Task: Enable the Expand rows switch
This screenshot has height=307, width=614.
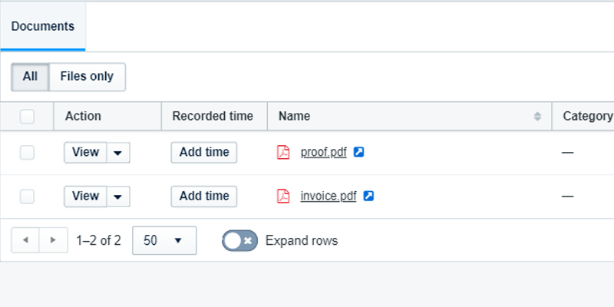Action: point(239,240)
